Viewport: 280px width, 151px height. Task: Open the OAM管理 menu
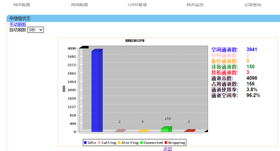pos(137,5)
